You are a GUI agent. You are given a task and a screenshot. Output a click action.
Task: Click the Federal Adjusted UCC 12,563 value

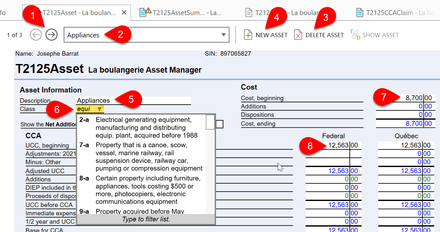point(333,171)
